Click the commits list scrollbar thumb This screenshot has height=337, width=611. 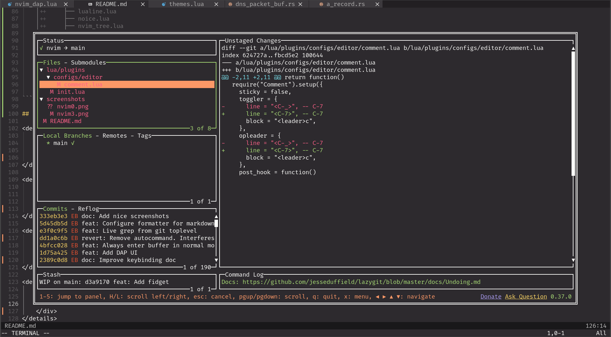[x=216, y=224]
